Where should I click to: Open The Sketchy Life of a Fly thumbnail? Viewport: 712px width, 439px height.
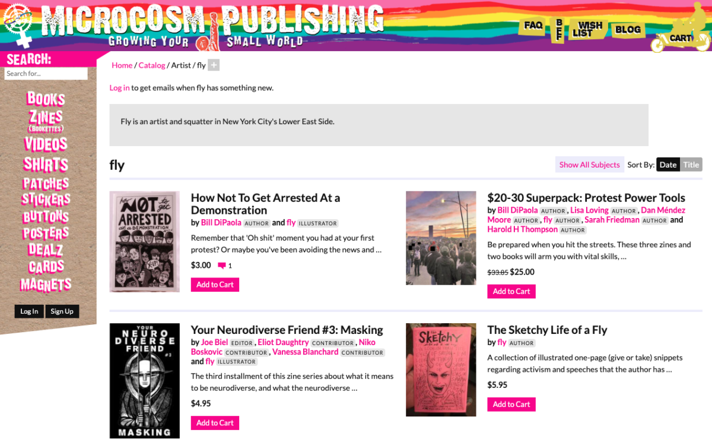click(x=441, y=369)
